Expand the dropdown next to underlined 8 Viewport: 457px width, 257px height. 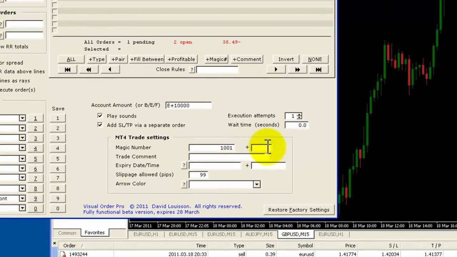click(22, 188)
